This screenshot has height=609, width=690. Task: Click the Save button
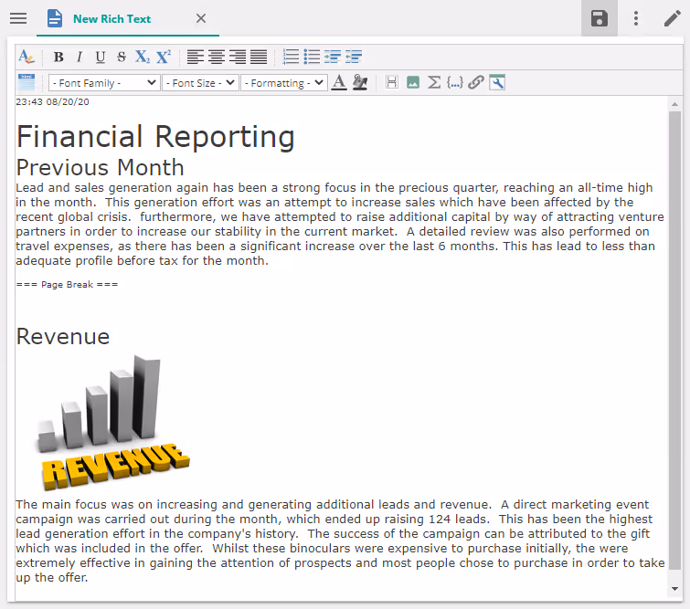[x=600, y=18]
